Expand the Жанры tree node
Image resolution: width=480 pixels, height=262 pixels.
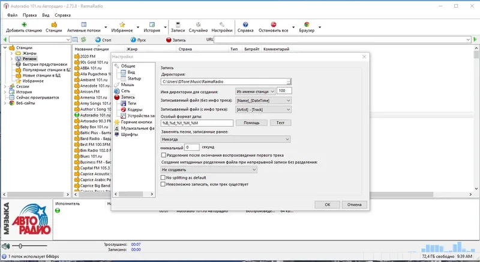[11, 53]
